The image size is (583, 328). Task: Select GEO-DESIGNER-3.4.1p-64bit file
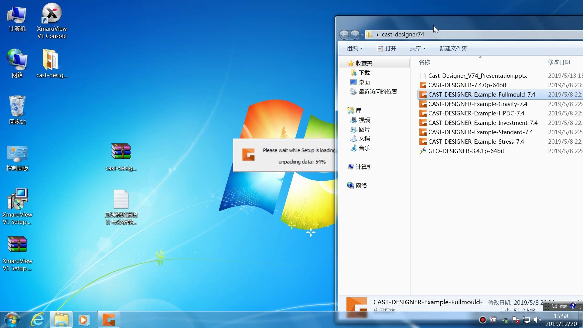click(x=466, y=151)
